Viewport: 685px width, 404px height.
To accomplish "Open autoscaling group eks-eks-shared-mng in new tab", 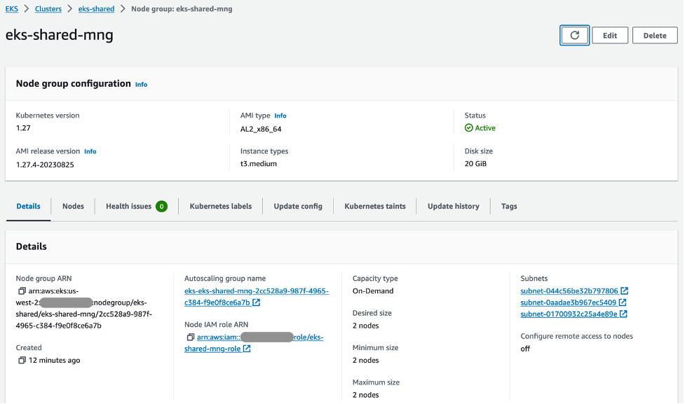I will [x=256, y=292].
